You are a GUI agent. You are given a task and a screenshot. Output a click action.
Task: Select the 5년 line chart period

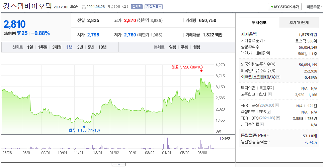click(x=91, y=47)
